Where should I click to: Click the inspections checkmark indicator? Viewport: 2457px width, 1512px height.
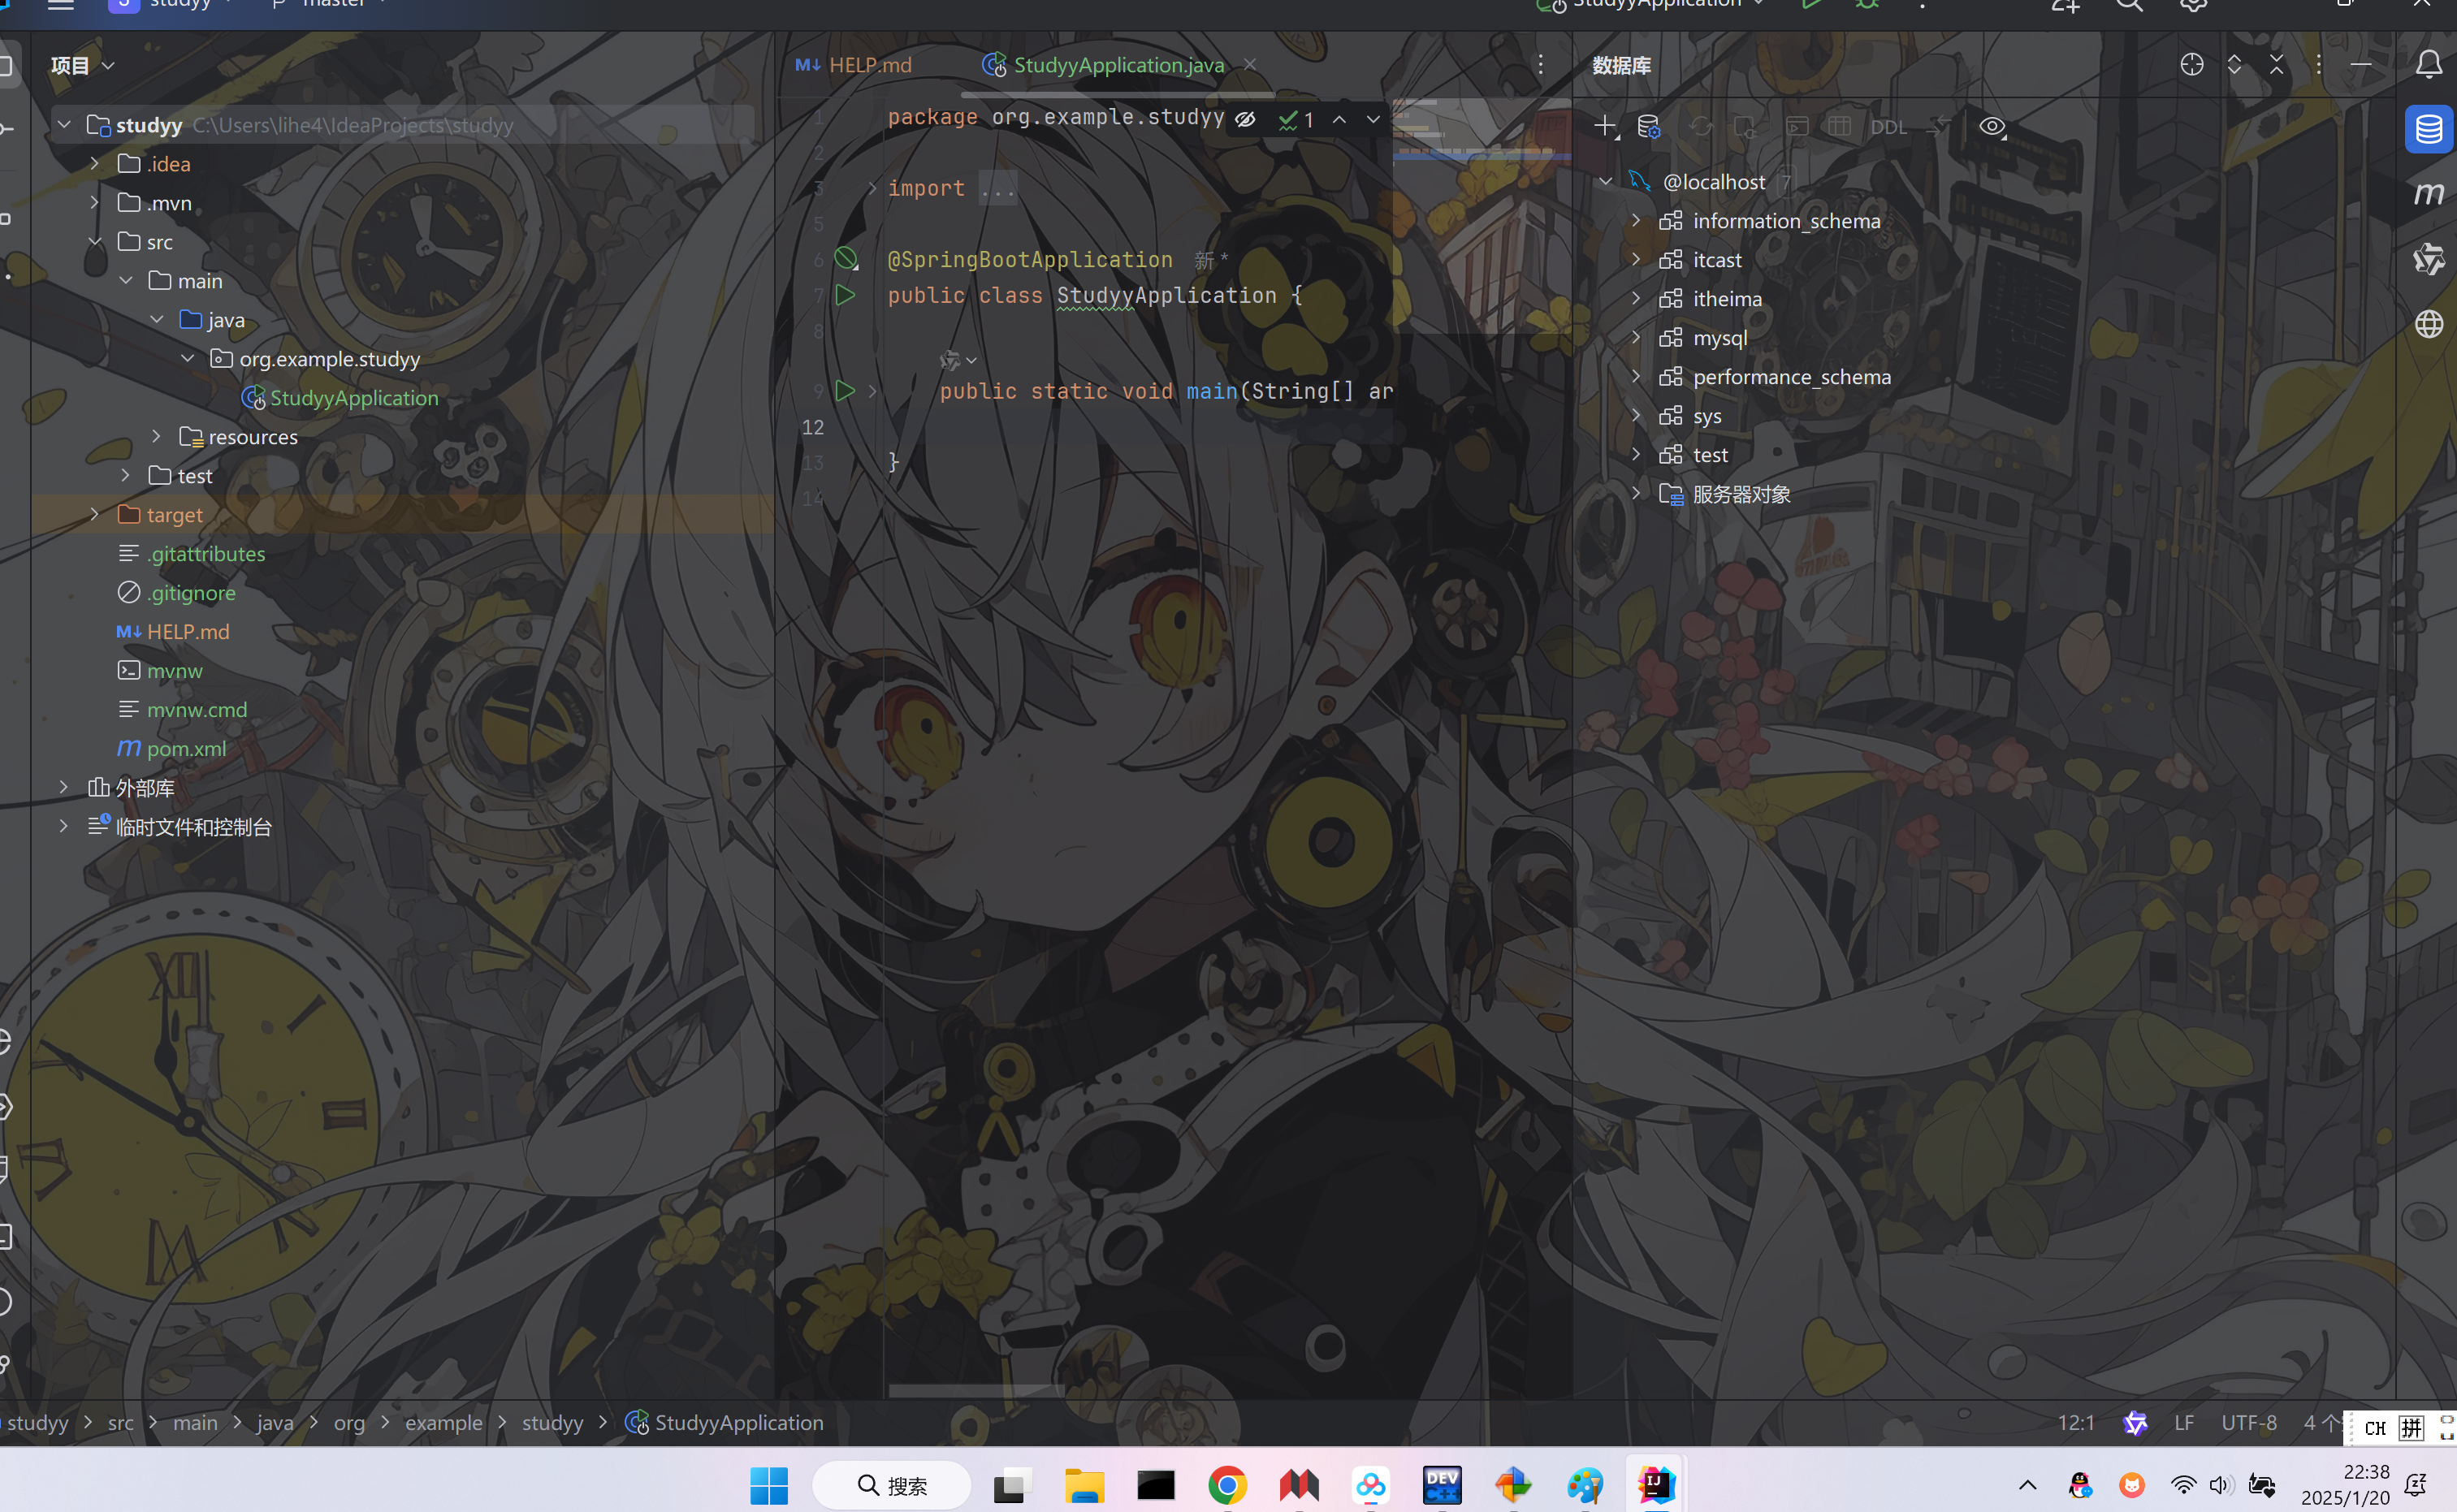click(x=1296, y=119)
